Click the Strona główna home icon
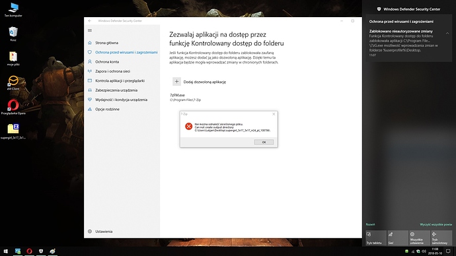The height and width of the screenshot is (256, 456). click(x=90, y=43)
